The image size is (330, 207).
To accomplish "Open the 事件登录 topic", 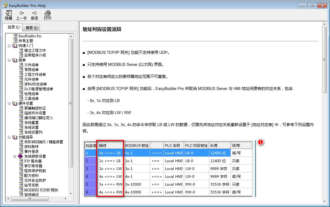I will pos(31,152).
